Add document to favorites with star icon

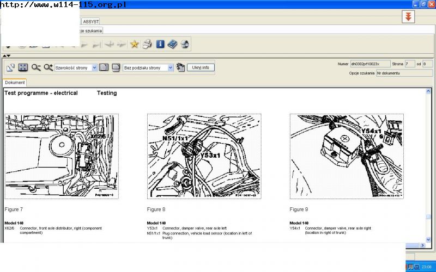pos(134,44)
